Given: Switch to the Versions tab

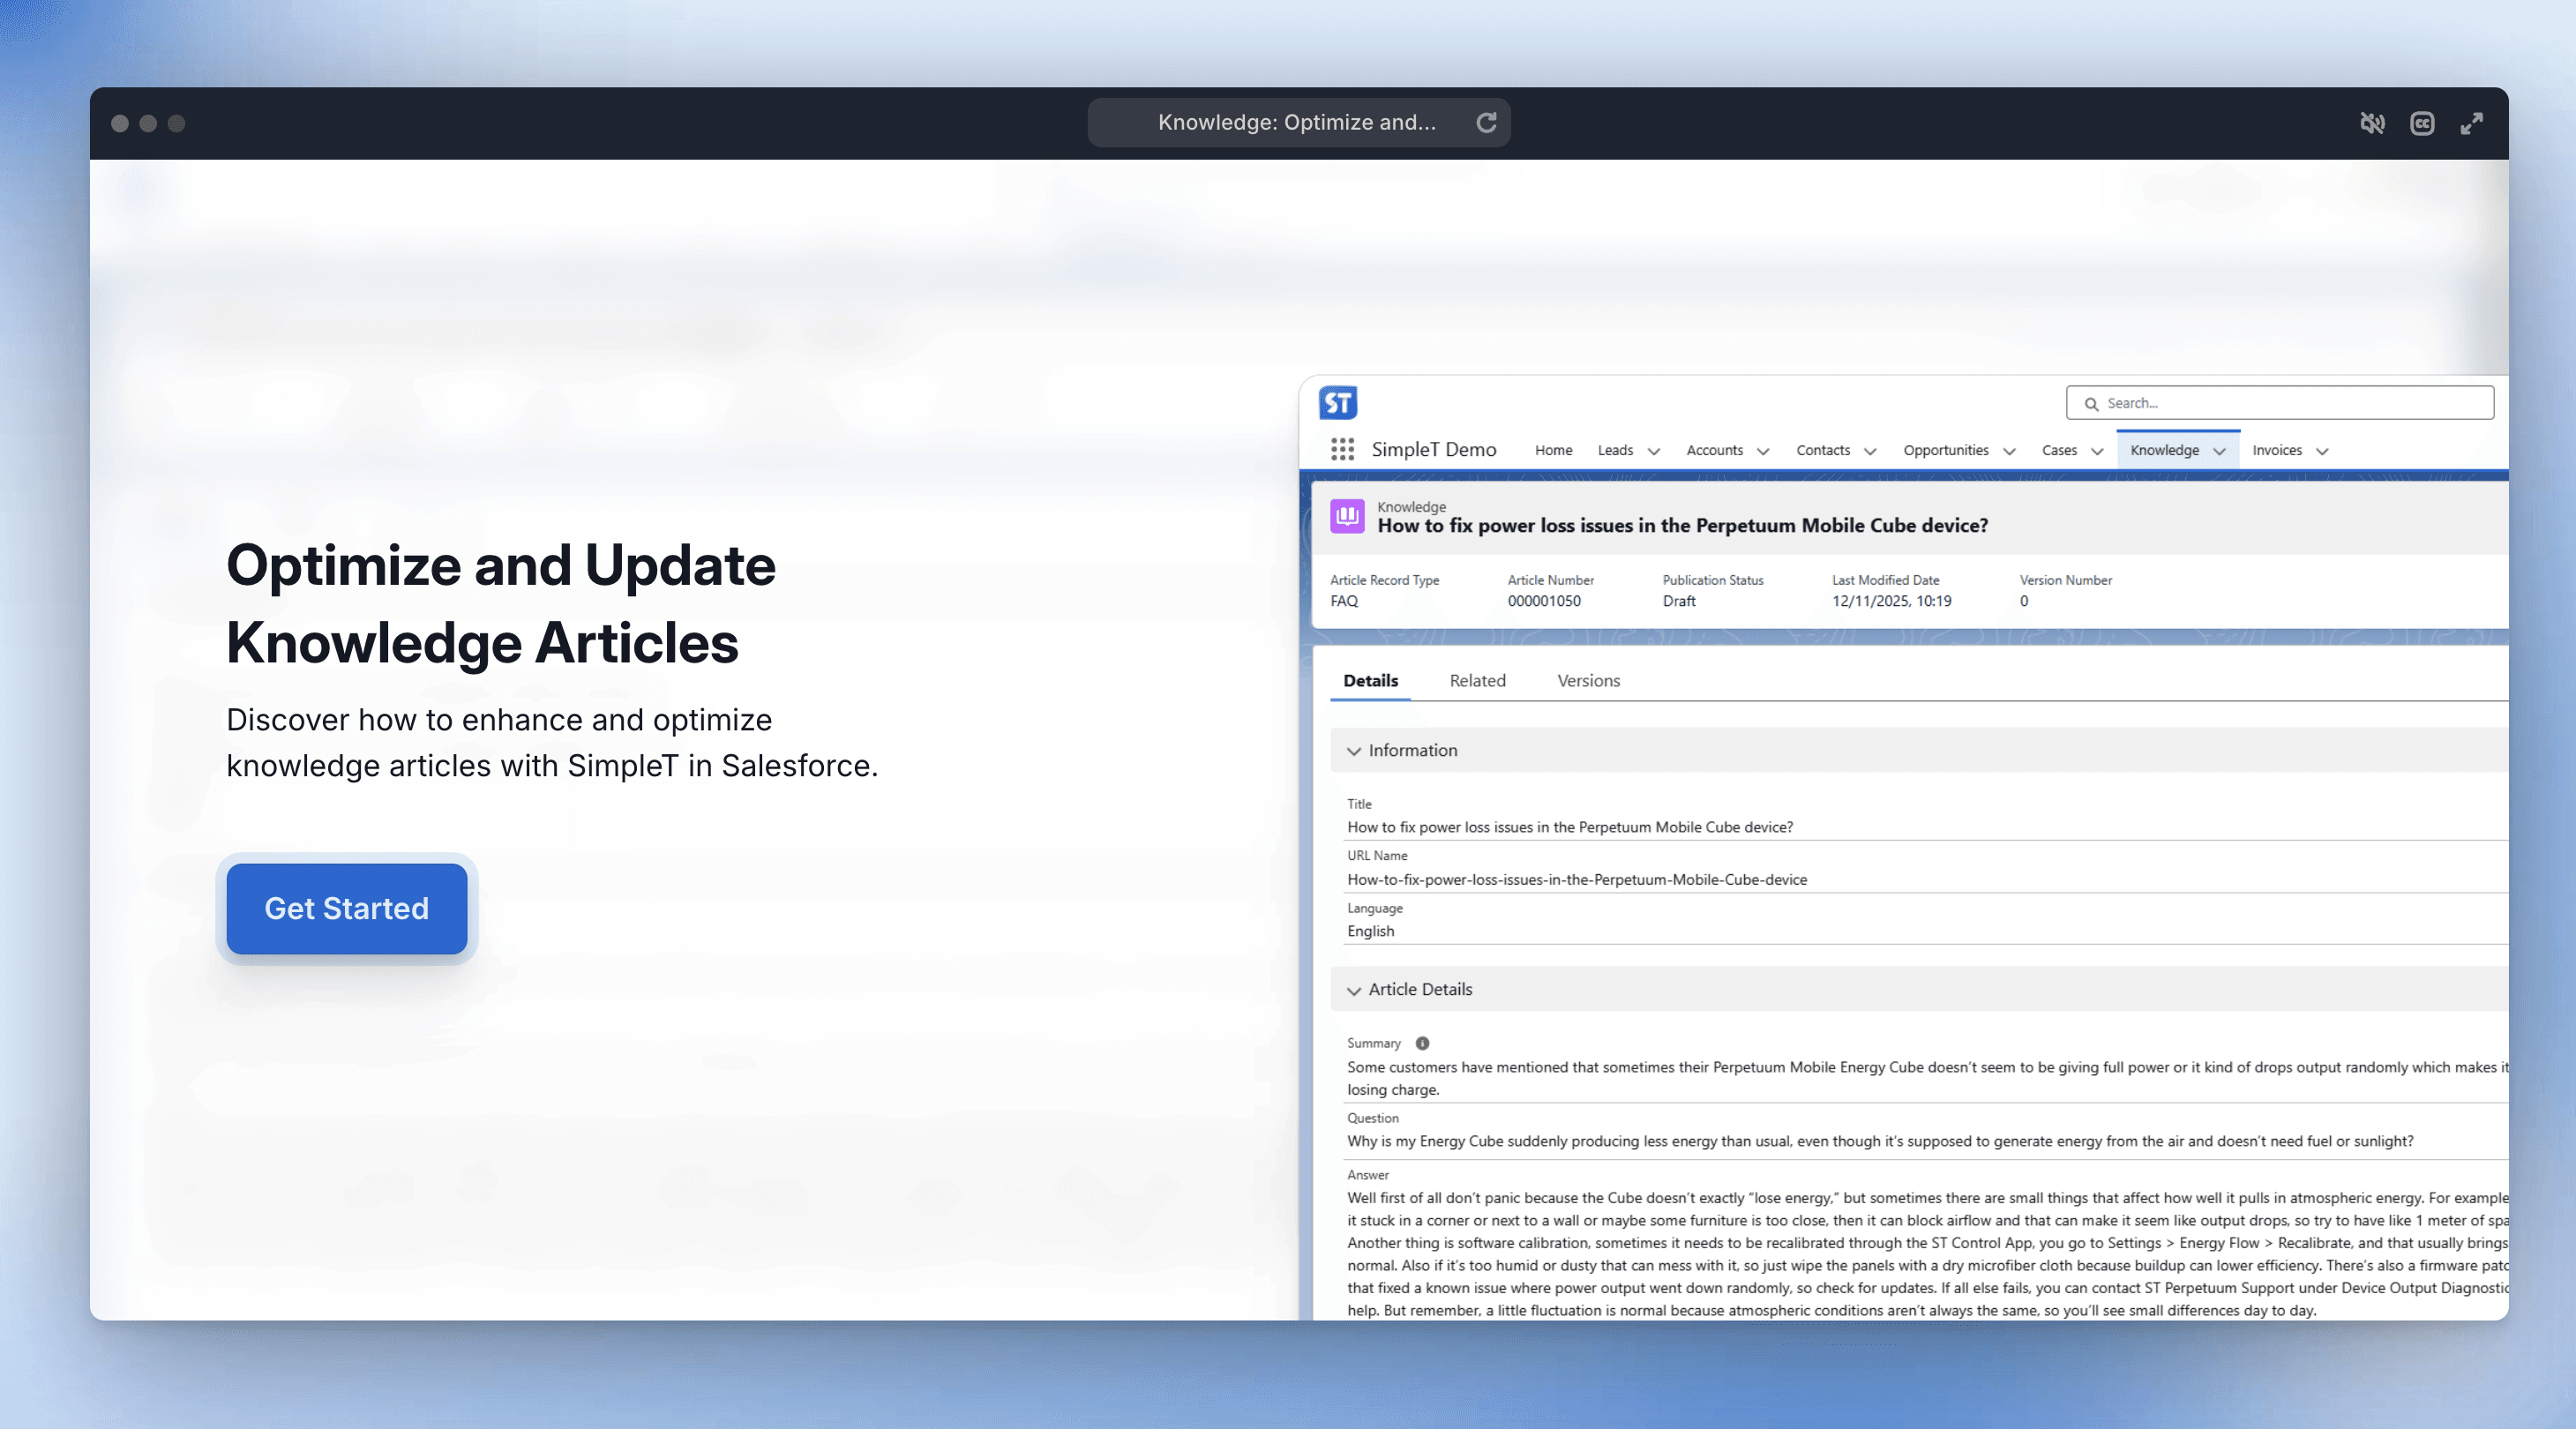Looking at the screenshot, I should click(x=1588, y=680).
